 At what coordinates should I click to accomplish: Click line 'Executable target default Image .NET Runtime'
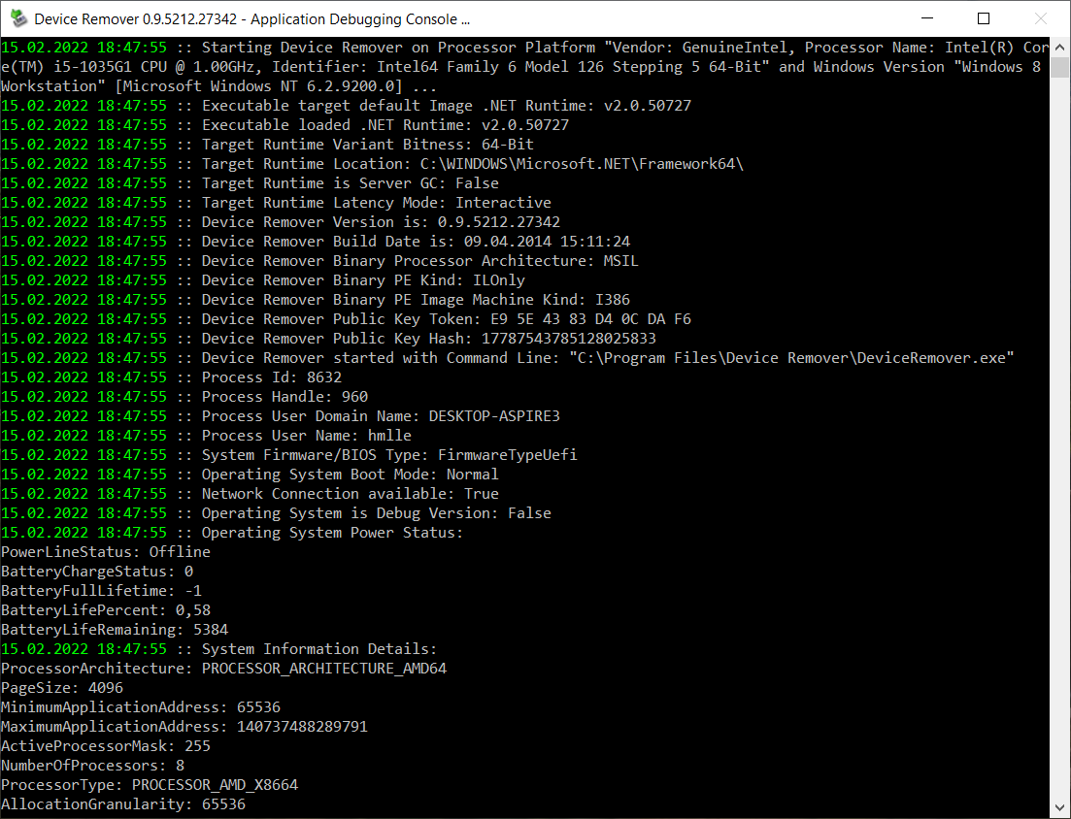tap(347, 106)
